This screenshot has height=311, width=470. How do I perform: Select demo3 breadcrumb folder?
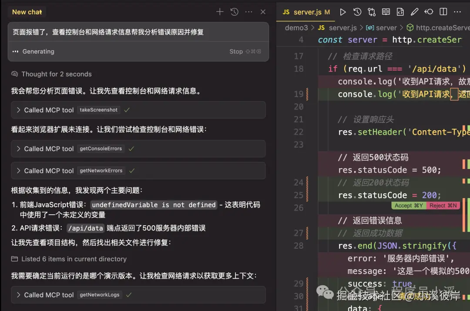click(296, 28)
